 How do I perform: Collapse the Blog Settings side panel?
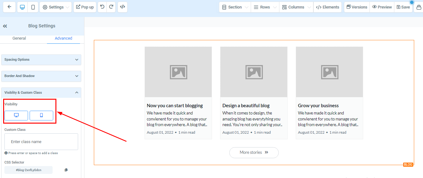5,26
